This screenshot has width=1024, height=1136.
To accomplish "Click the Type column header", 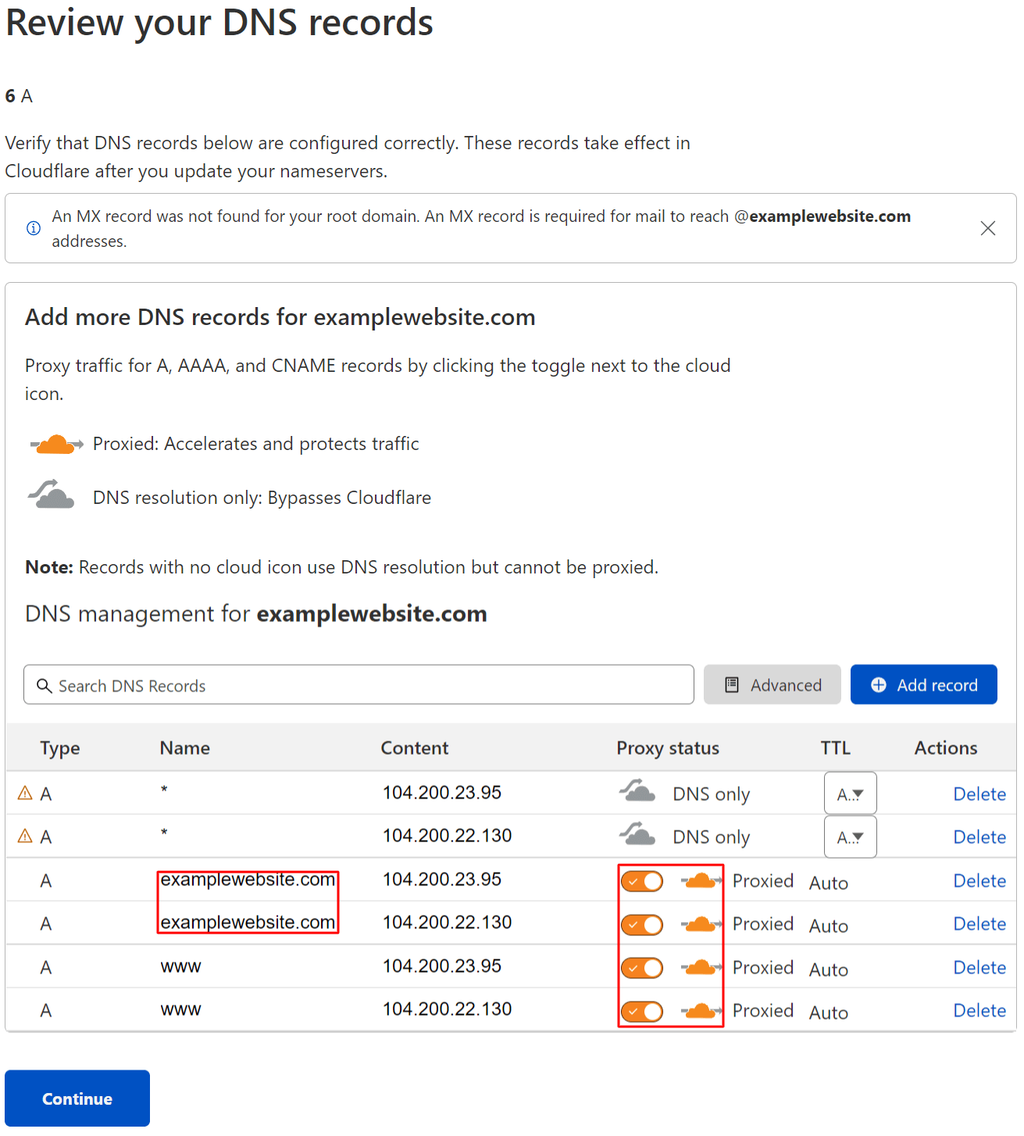I will point(60,748).
